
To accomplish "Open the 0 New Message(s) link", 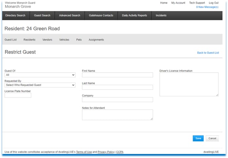I will [x=207, y=7].
